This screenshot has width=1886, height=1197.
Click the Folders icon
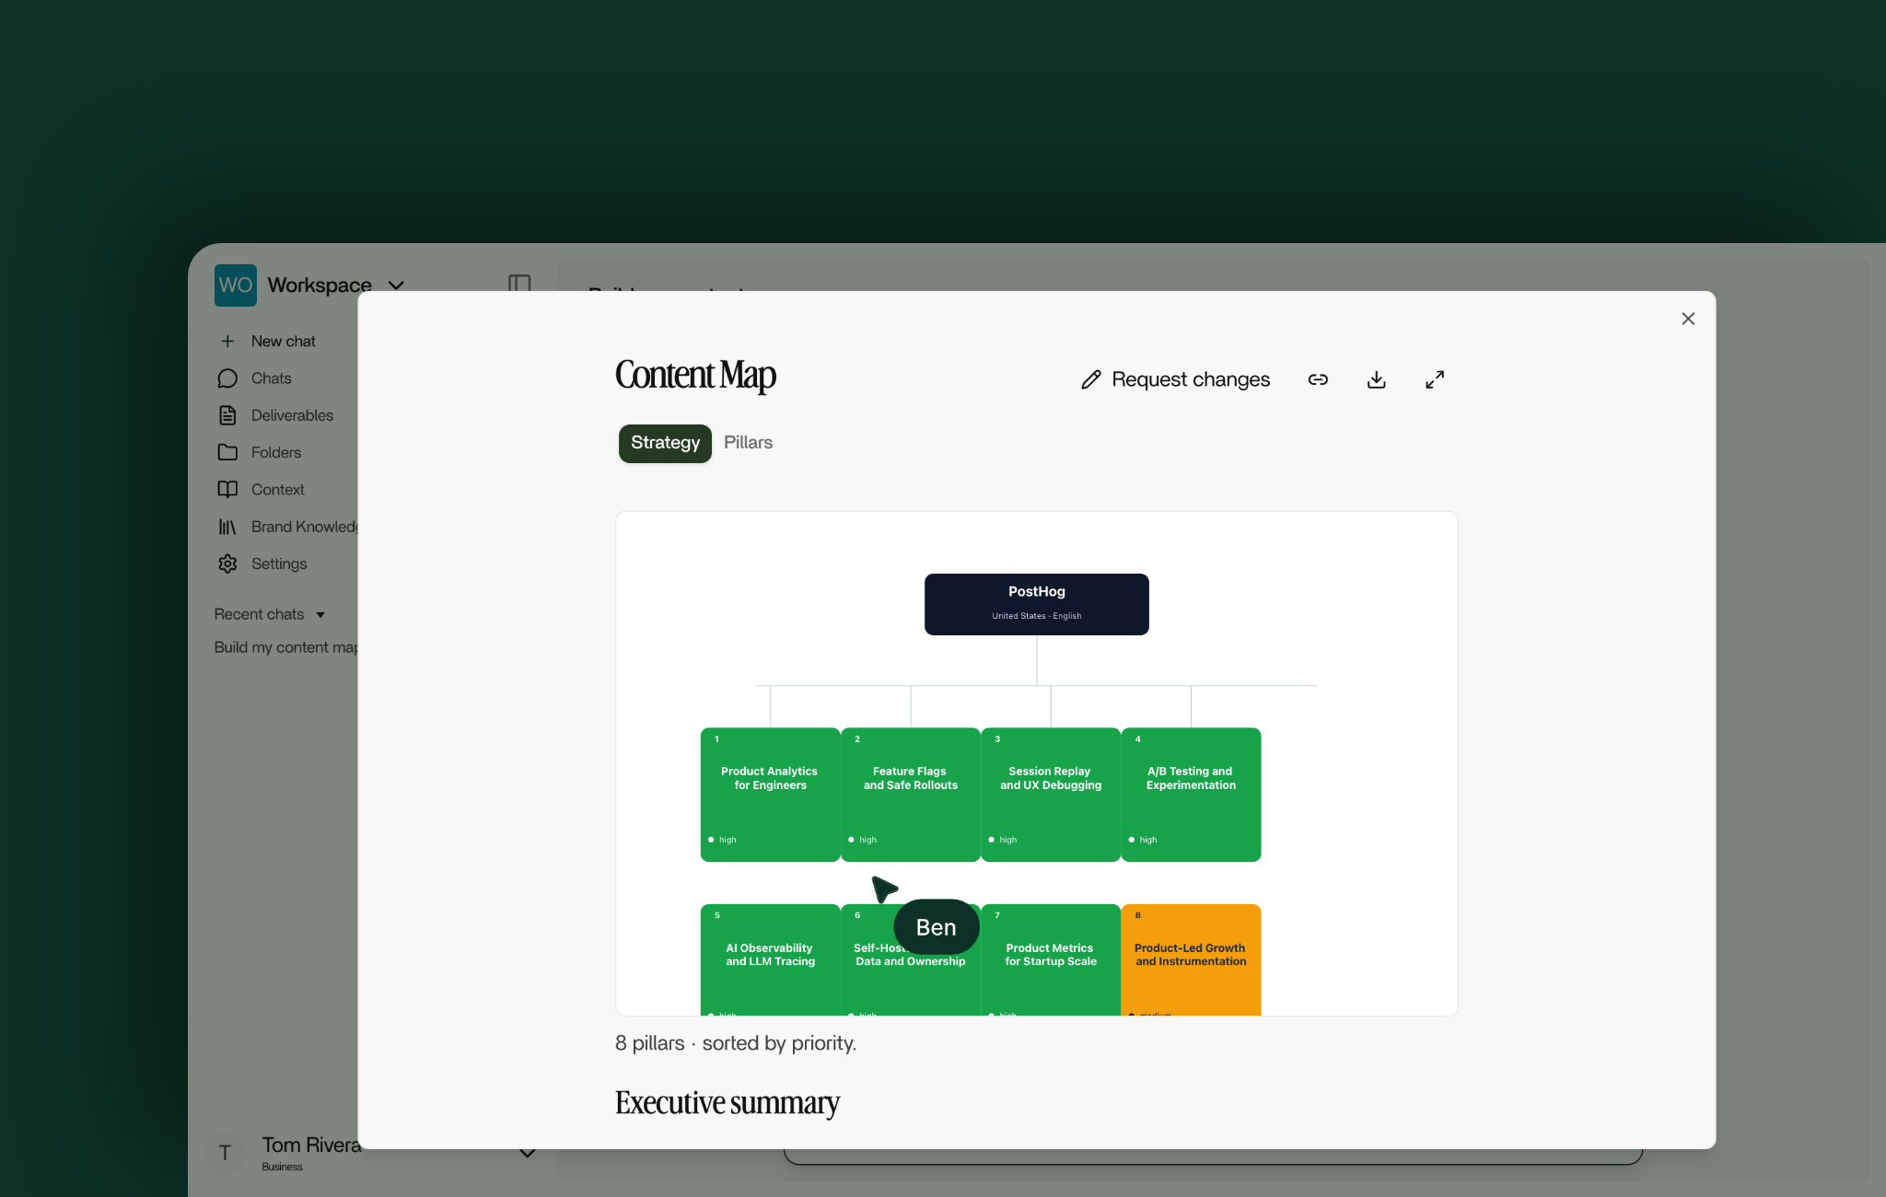[227, 452]
